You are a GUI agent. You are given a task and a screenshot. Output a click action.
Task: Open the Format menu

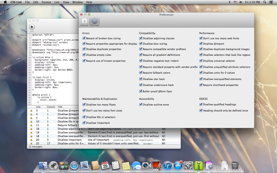pyautogui.click(x=46, y=2)
